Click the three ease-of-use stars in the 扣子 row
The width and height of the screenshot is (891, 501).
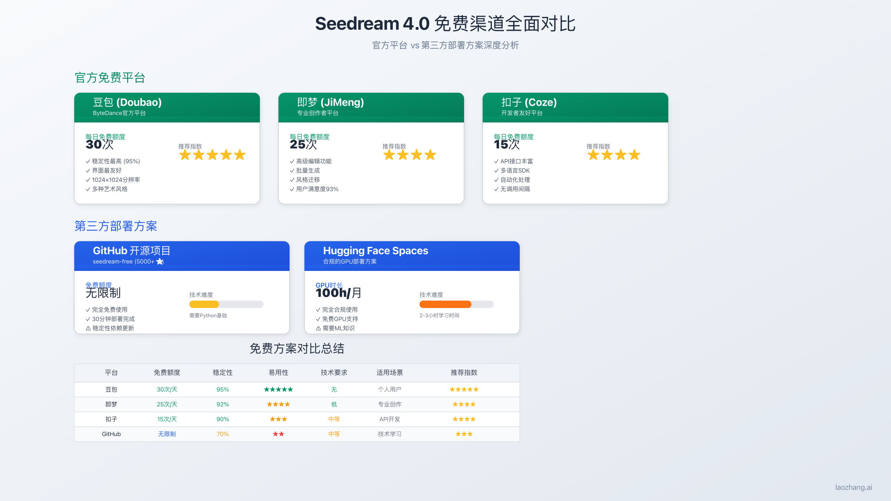[278, 419]
